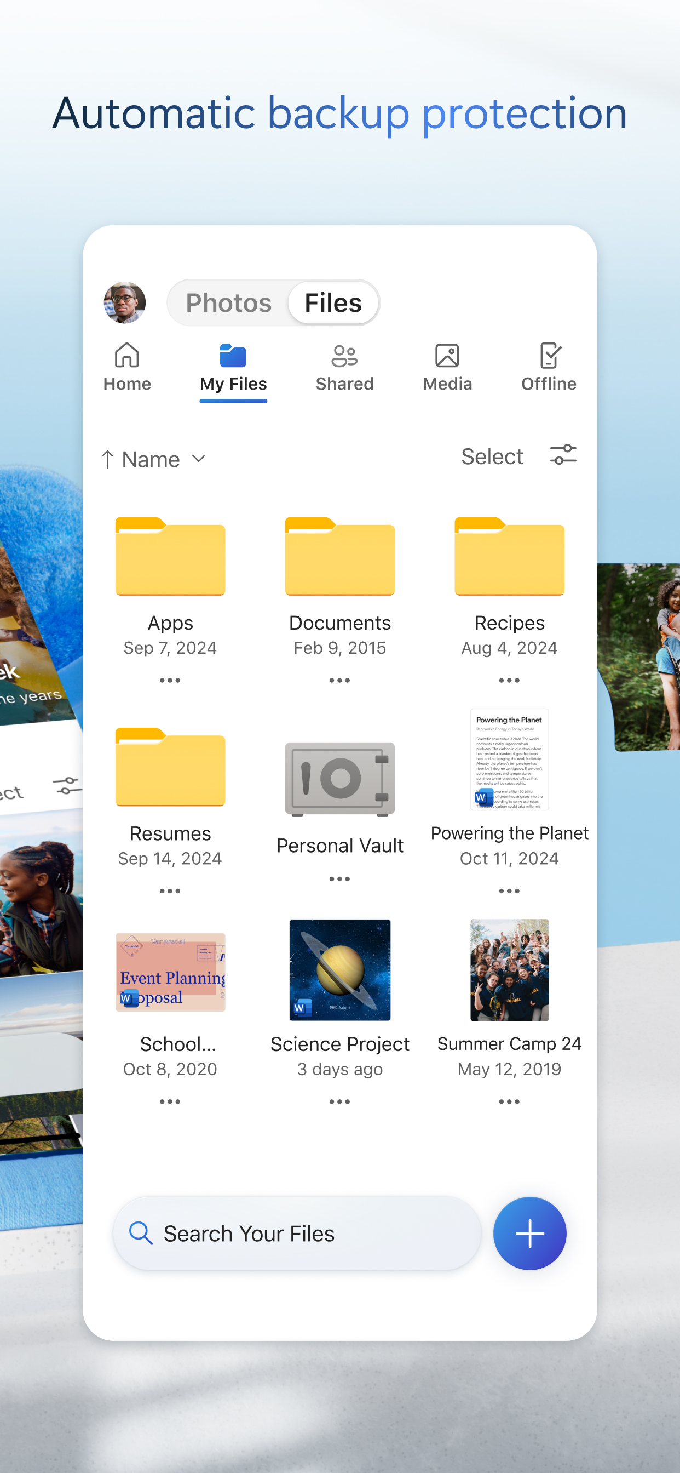This screenshot has height=1473, width=680.
Task: Open the Recipes folder
Action: 509,556
